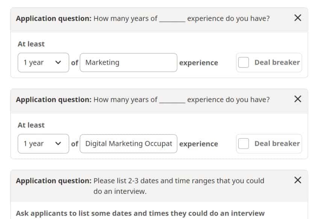The image size is (312, 219).
Task: Click inside the Digital Marketing Occupat field
Action: point(129,143)
